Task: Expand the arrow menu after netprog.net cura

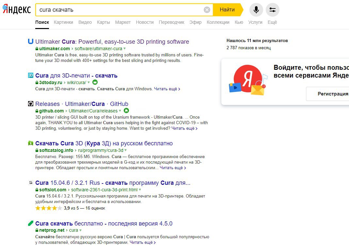Action: (x=80, y=230)
